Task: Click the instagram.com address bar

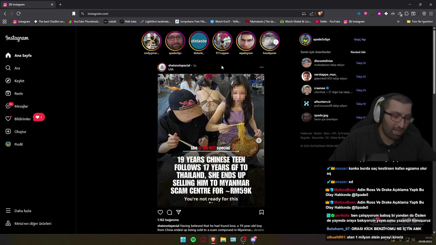Action: click(x=191, y=14)
